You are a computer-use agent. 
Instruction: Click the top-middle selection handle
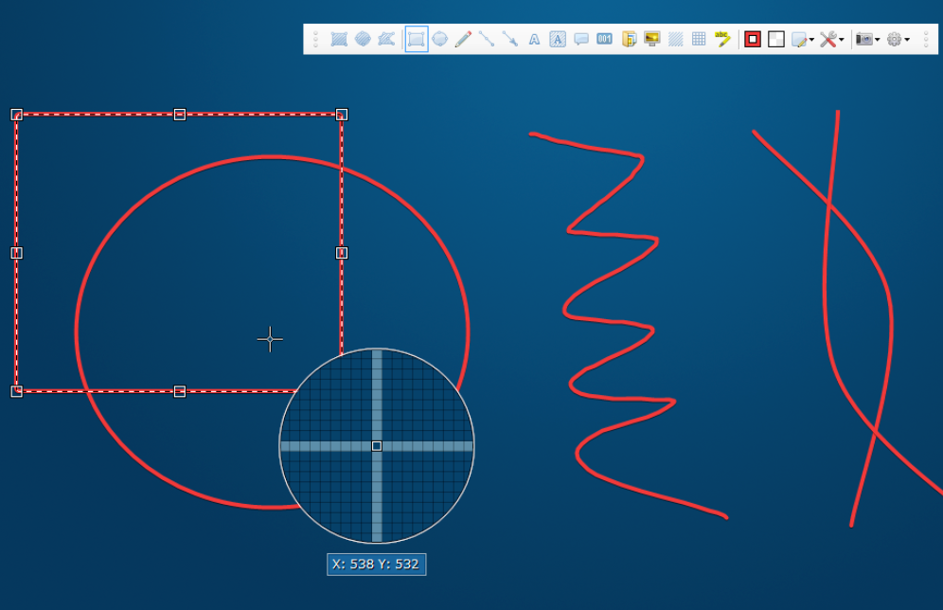pos(179,115)
